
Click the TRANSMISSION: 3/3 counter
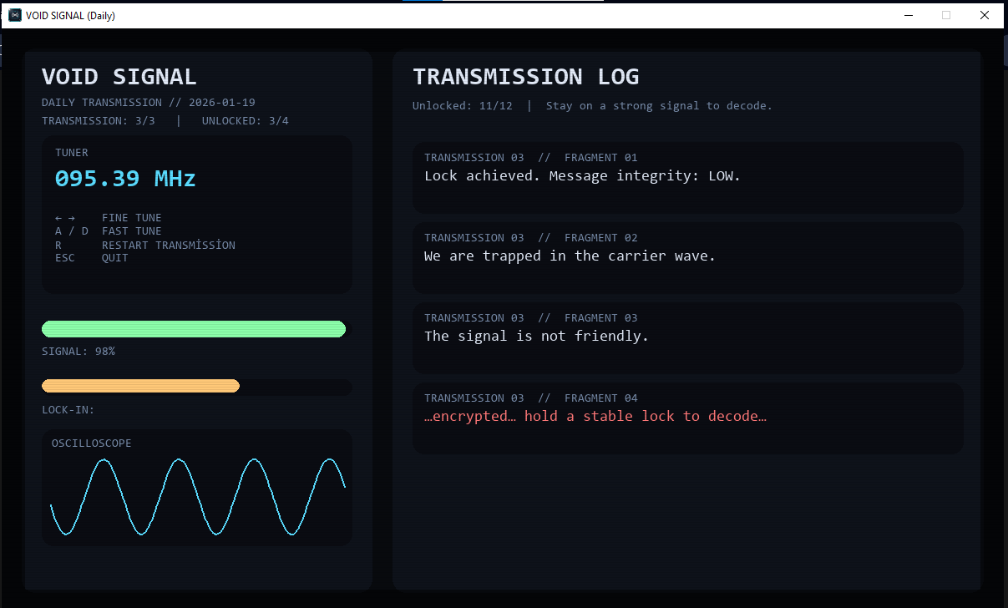[99, 121]
